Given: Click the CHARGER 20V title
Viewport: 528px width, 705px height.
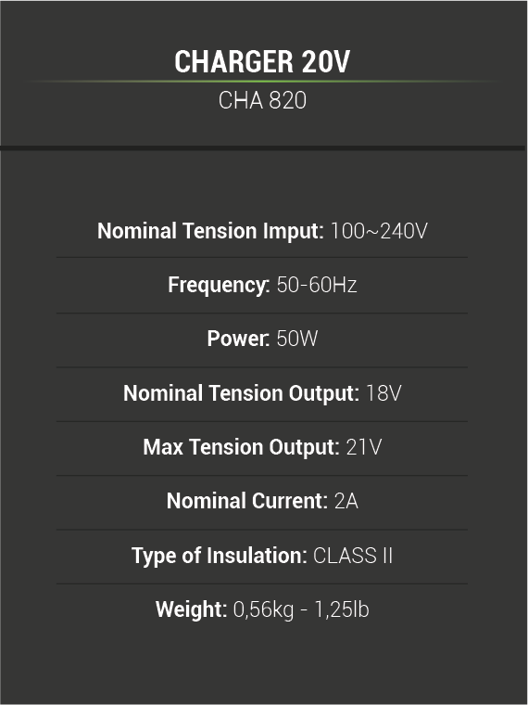Looking at the screenshot, I should (262, 61).
